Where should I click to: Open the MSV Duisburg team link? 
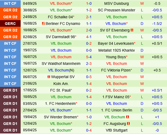coord(116,3)
